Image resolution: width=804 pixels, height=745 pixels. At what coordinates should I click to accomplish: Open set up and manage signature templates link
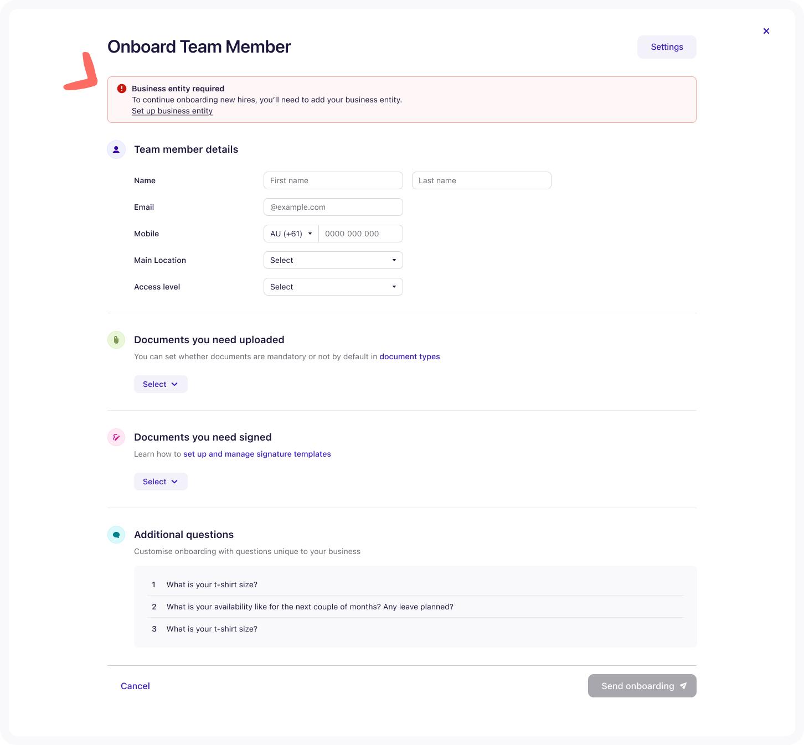click(x=257, y=454)
